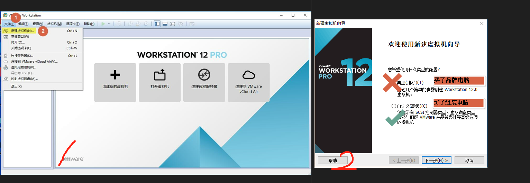Select the 典型(推荐)(T) option label
Image resolution: width=530 pixels, height=183 pixels.
(410, 83)
